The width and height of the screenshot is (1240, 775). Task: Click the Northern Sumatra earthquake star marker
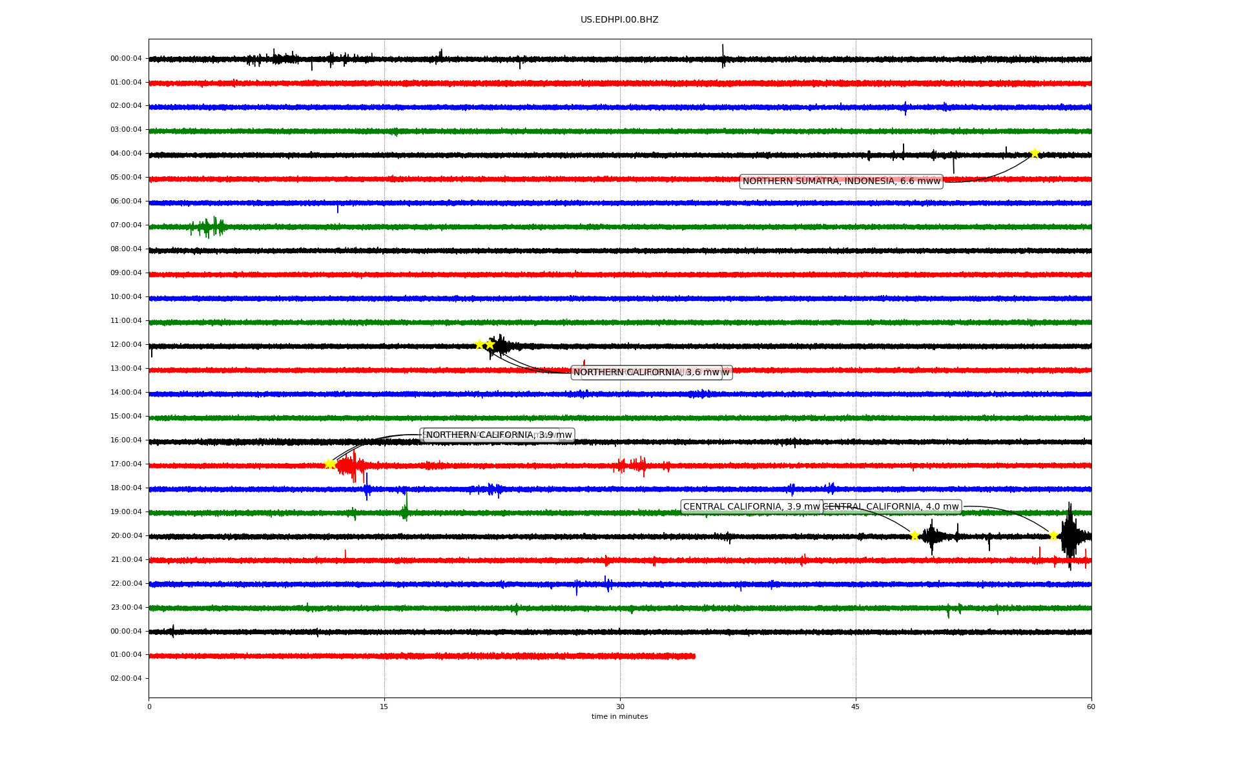(x=1035, y=153)
